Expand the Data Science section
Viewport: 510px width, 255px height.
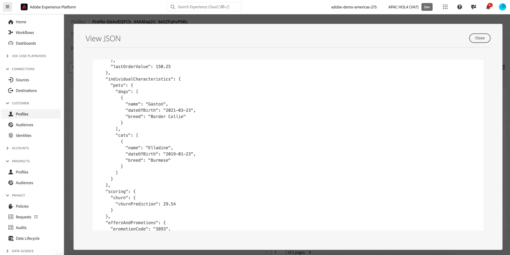(7, 251)
